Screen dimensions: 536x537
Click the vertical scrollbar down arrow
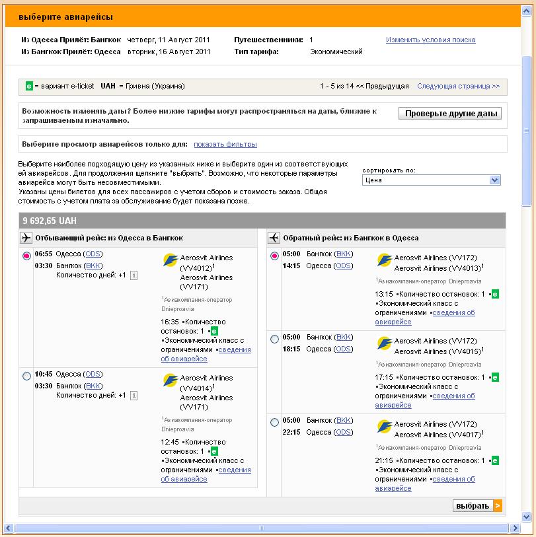click(526, 517)
